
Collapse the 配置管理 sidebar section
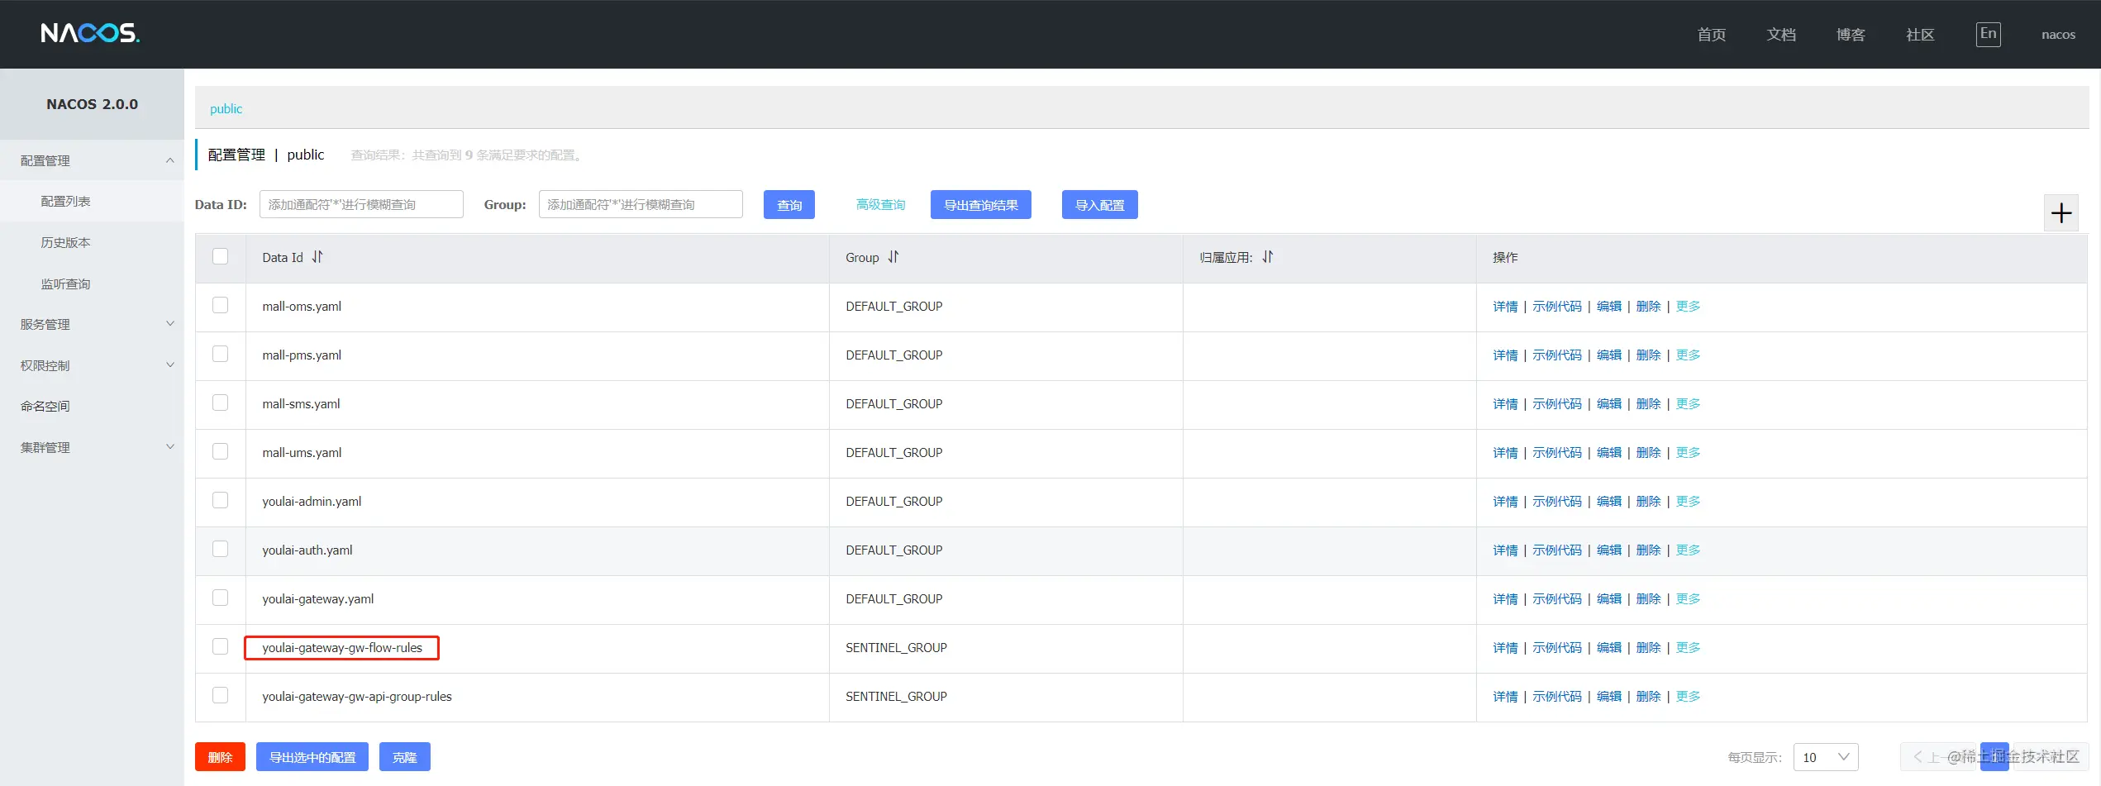92,160
